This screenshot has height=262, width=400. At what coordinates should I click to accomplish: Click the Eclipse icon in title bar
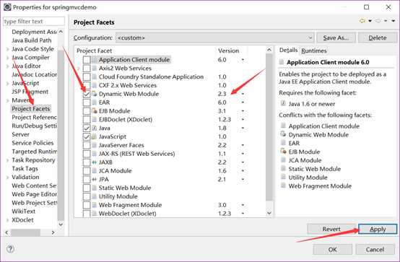point(7,7)
